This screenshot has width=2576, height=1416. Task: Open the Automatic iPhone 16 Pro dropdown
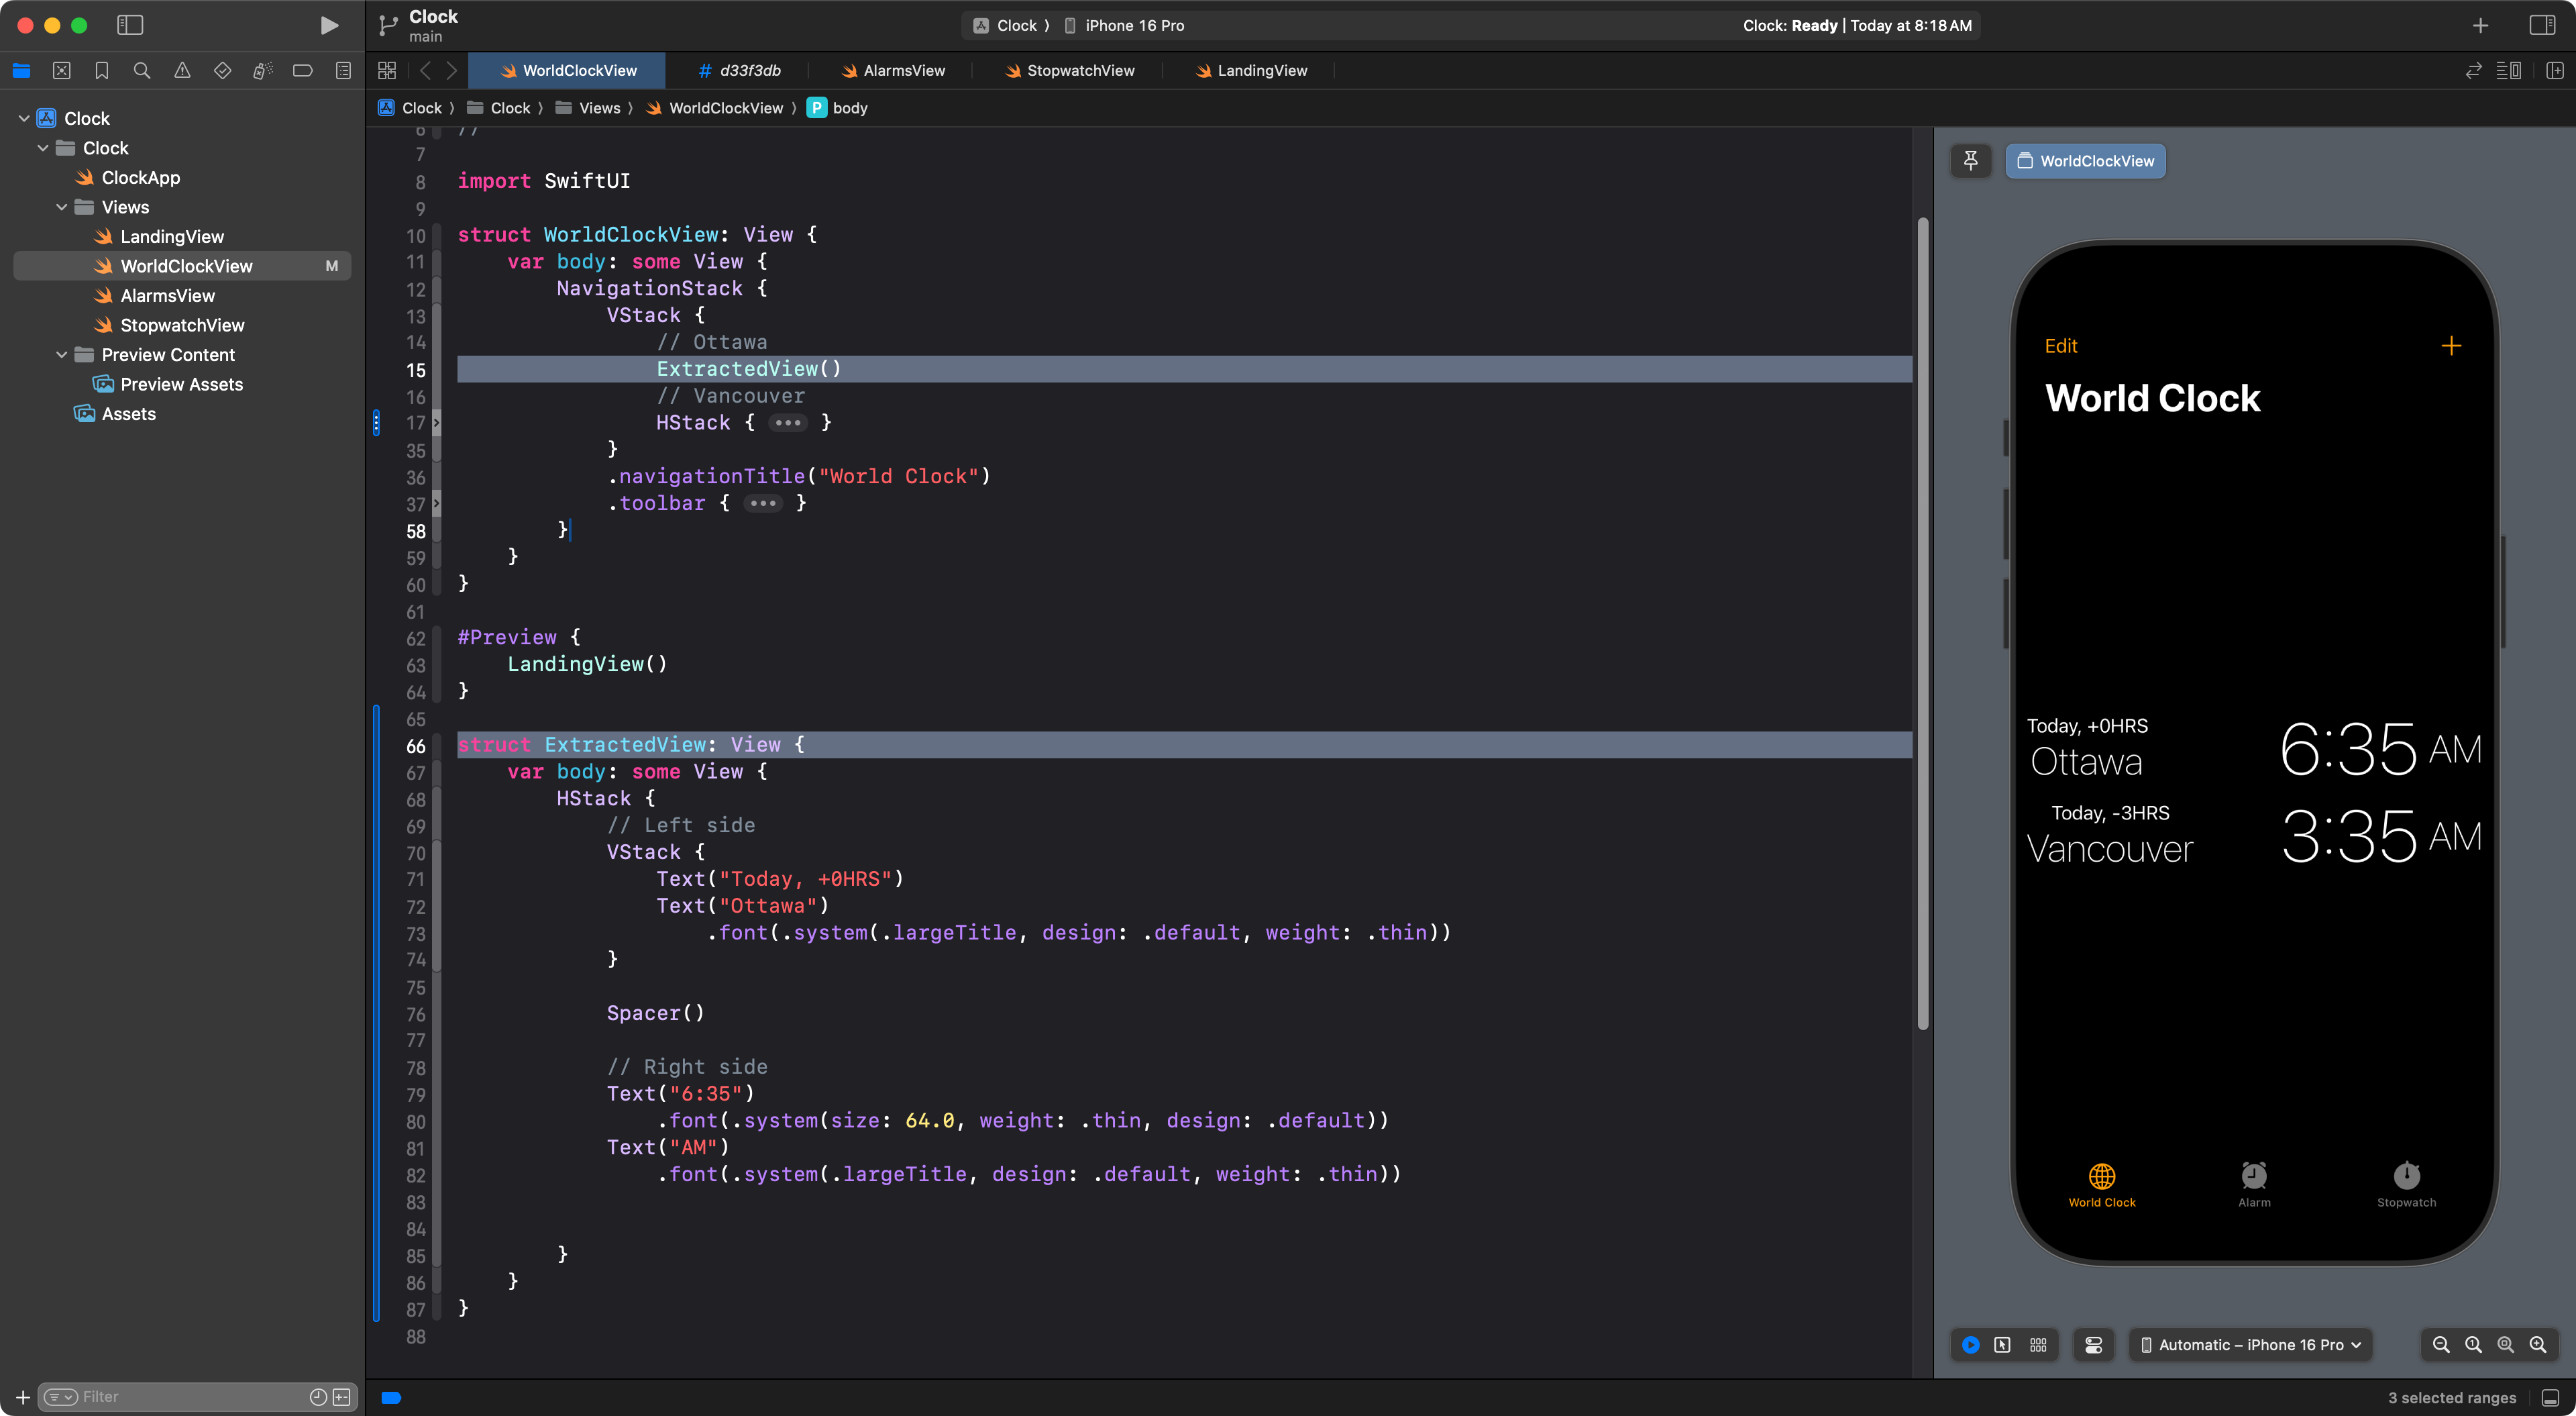click(x=2250, y=1344)
